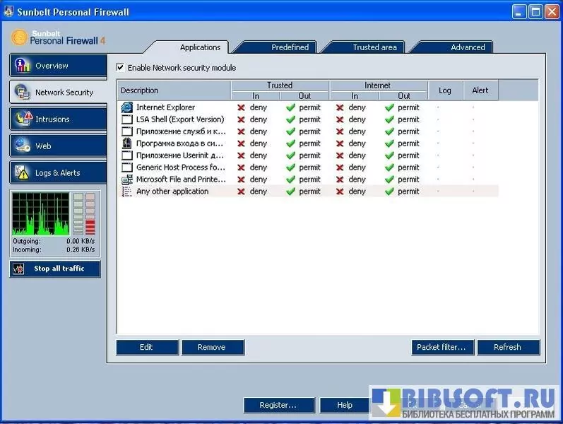Toggle LSA Shell internet outbound permit rule

pyautogui.click(x=389, y=119)
